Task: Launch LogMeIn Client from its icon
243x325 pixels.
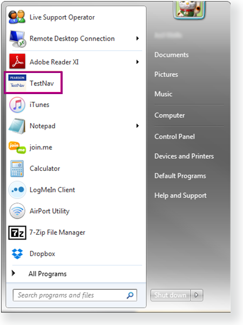Action: point(17,190)
